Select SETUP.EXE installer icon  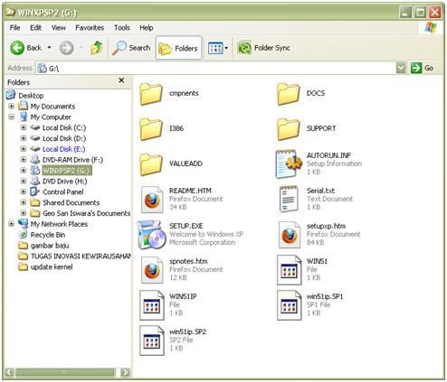click(x=151, y=235)
